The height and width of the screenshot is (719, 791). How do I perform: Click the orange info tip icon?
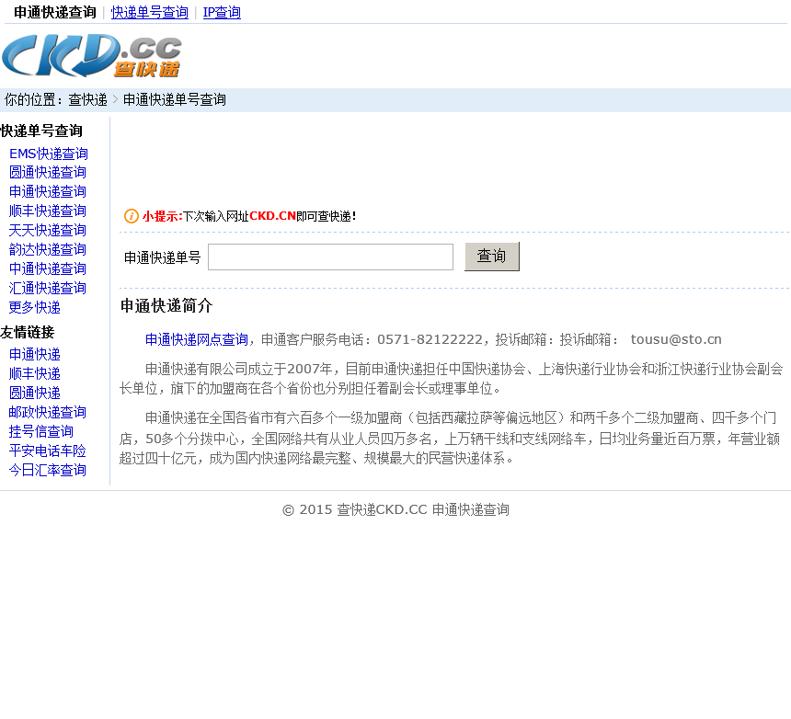pyautogui.click(x=132, y=216)
